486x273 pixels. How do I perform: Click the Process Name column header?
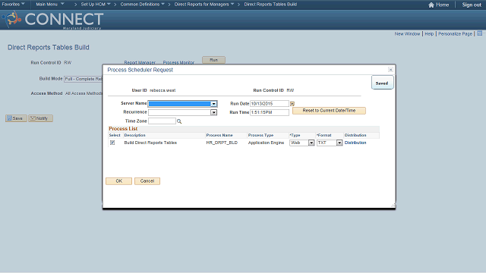tap(219, 135)
